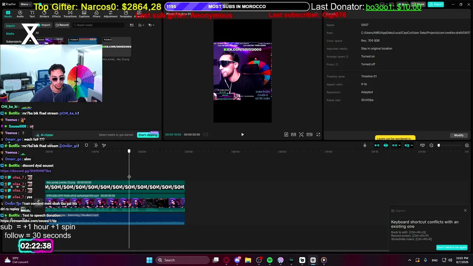This screenshot has width=473, height=266.
Task: Click the player focus frame icon
Action: tap(301, 134)
